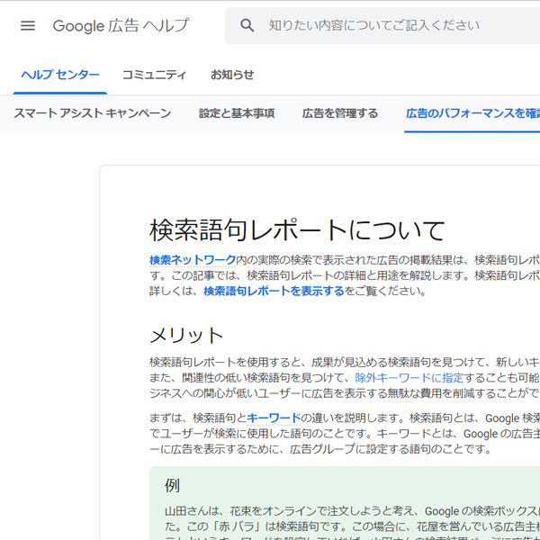Open the Google 広告 ヘルプ home title
The height and width of the screenshot is (540, 540).
(121, 26)
